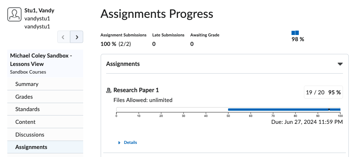
Task: Click the student name Stu1, Vandy
Action: [x=40, y=11]
